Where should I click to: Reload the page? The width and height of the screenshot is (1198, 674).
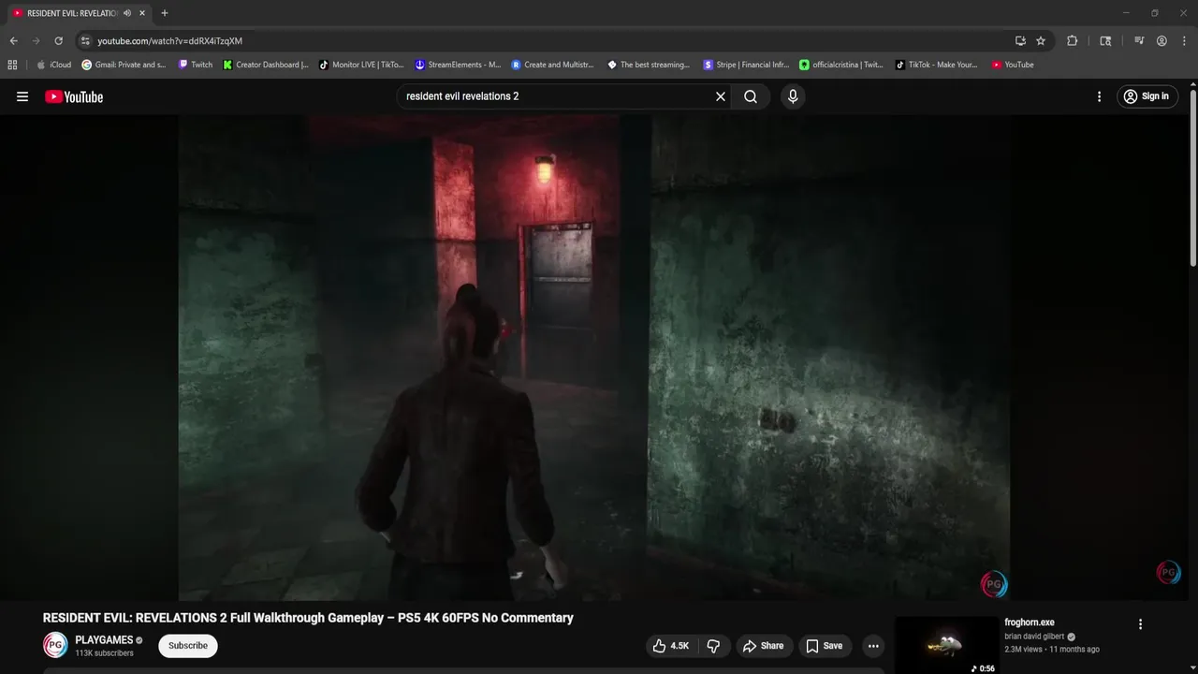58,41
